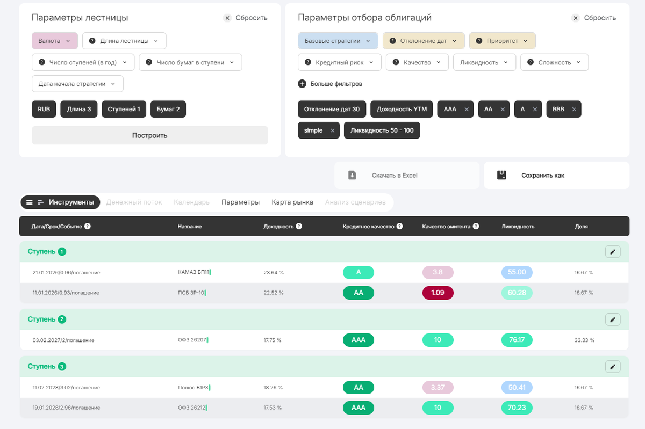This screenshot has height=429, width=645.
Task: Click the plus icon beside Больше фильтров
Action: click(302, 84)
